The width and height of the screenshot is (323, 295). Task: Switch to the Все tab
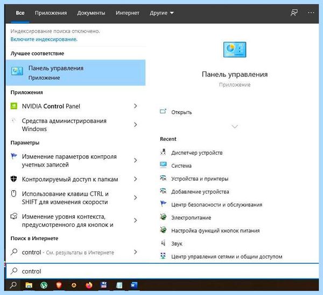20,13
